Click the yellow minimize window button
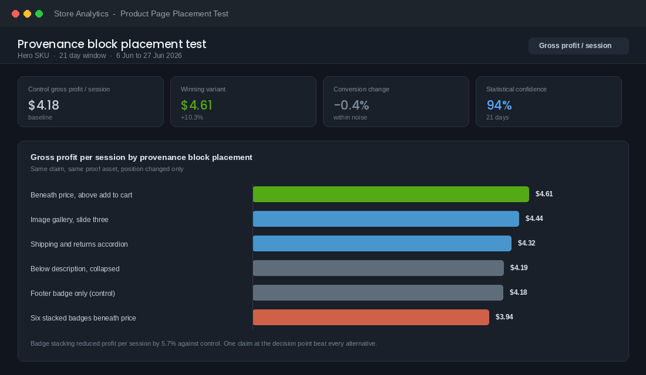 pyautogui.click(x=27, y=14)
